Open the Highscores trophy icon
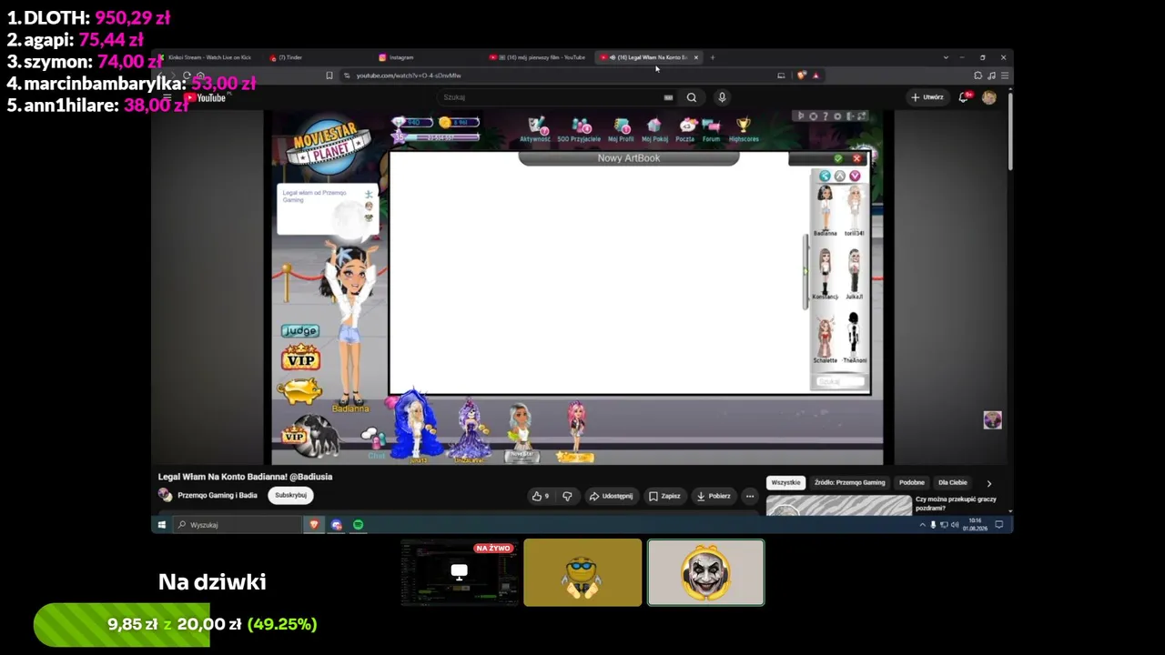 (x=744, y=129)
